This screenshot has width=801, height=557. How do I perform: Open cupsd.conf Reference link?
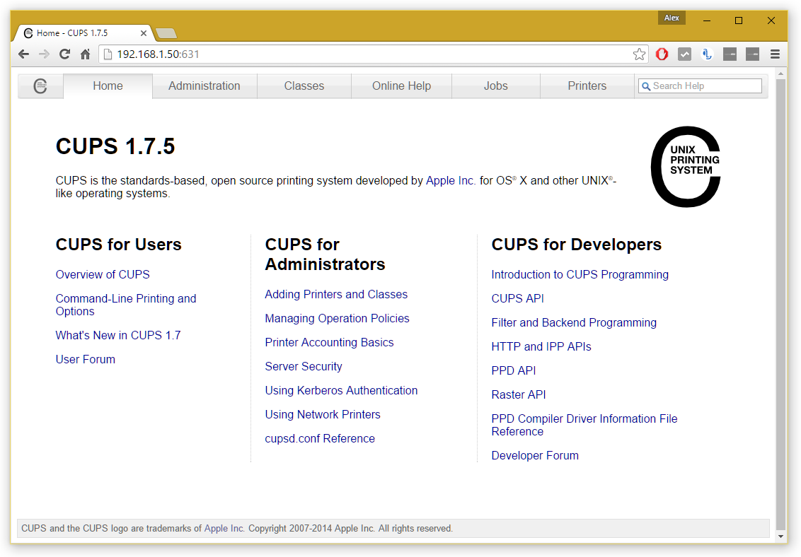[x=320, y=438]
